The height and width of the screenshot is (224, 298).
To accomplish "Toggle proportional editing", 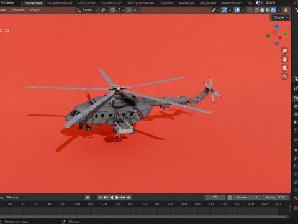I will (x=129, y=10).
